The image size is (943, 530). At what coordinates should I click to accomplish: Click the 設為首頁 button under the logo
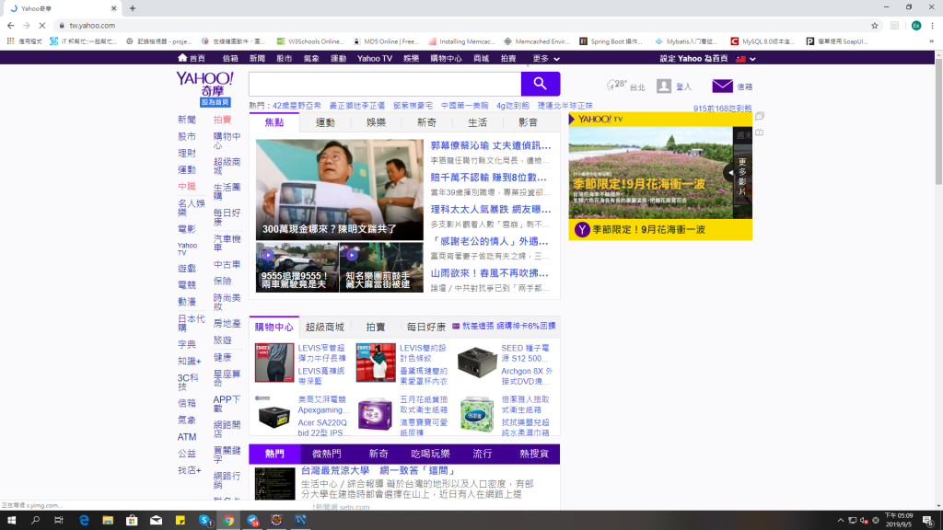click(x=215, y=102)
